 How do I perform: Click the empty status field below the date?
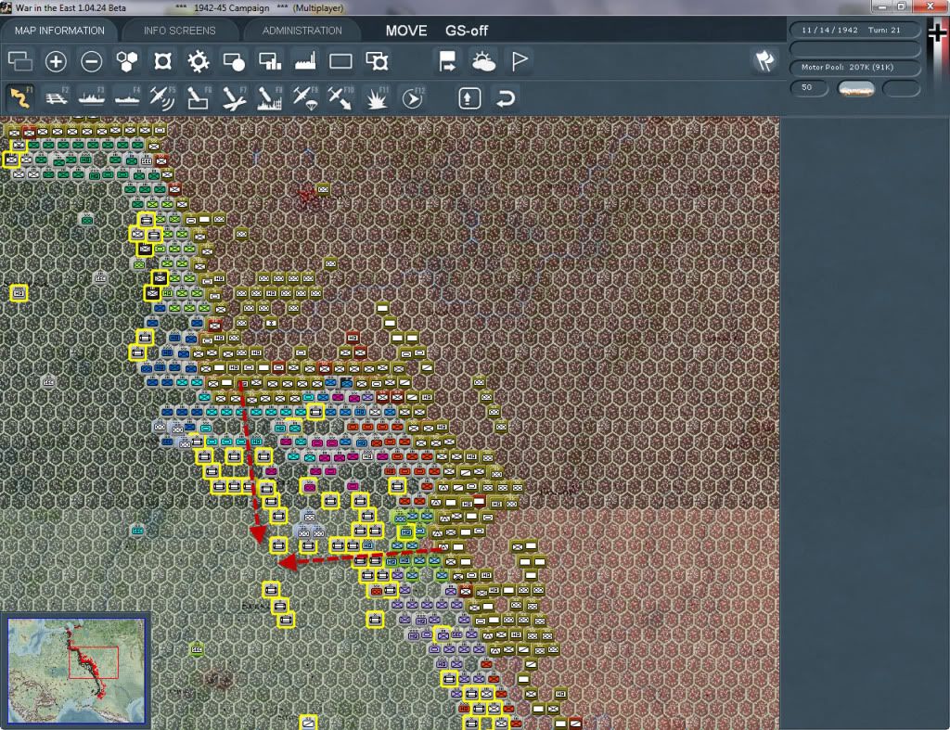854,48
